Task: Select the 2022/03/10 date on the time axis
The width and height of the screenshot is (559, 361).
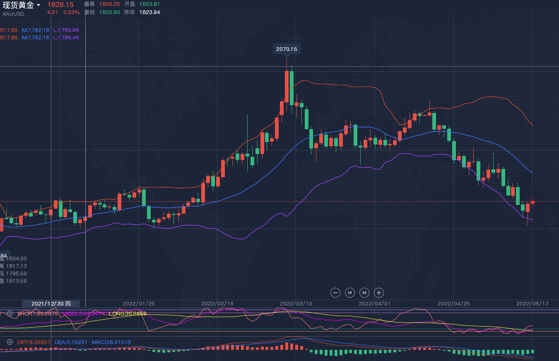Action: pyautogui.click(x=296, y=303)
